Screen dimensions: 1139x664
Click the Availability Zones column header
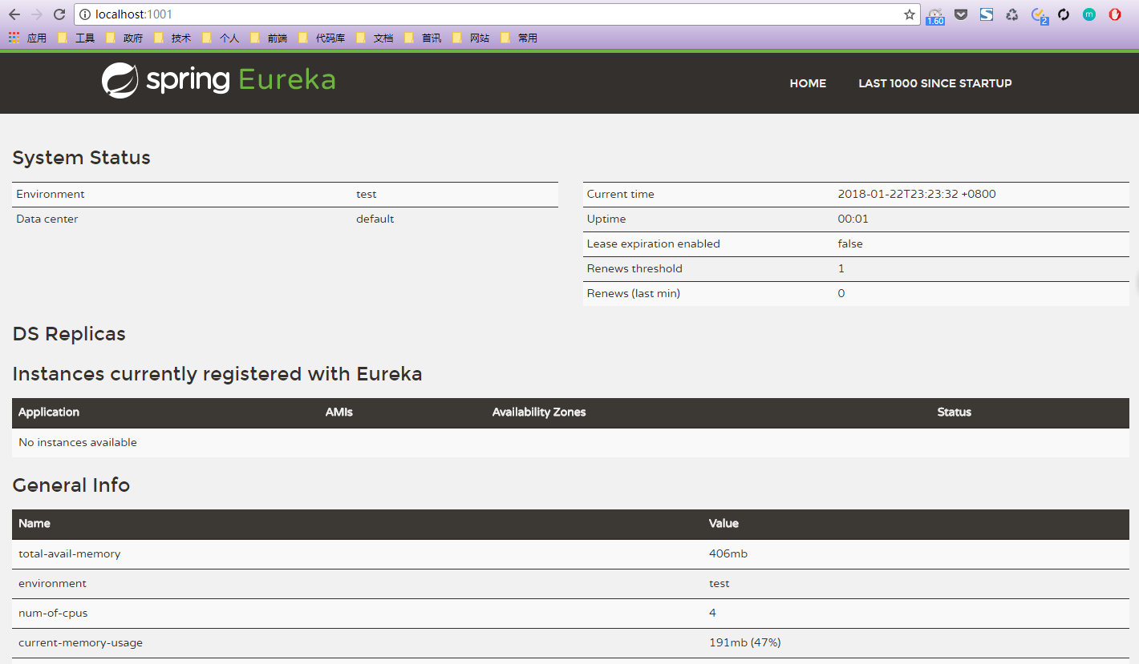(539, 412)
